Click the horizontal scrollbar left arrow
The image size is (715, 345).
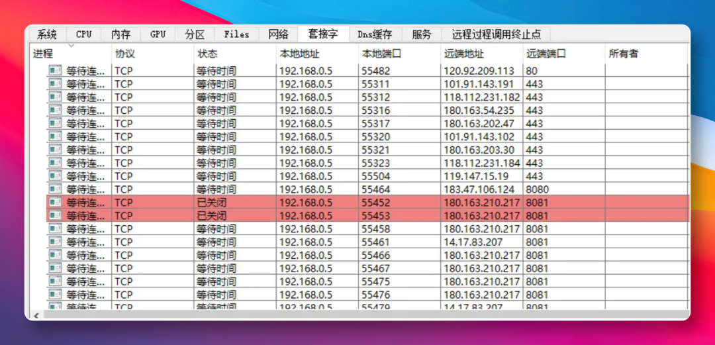(36, 315)
